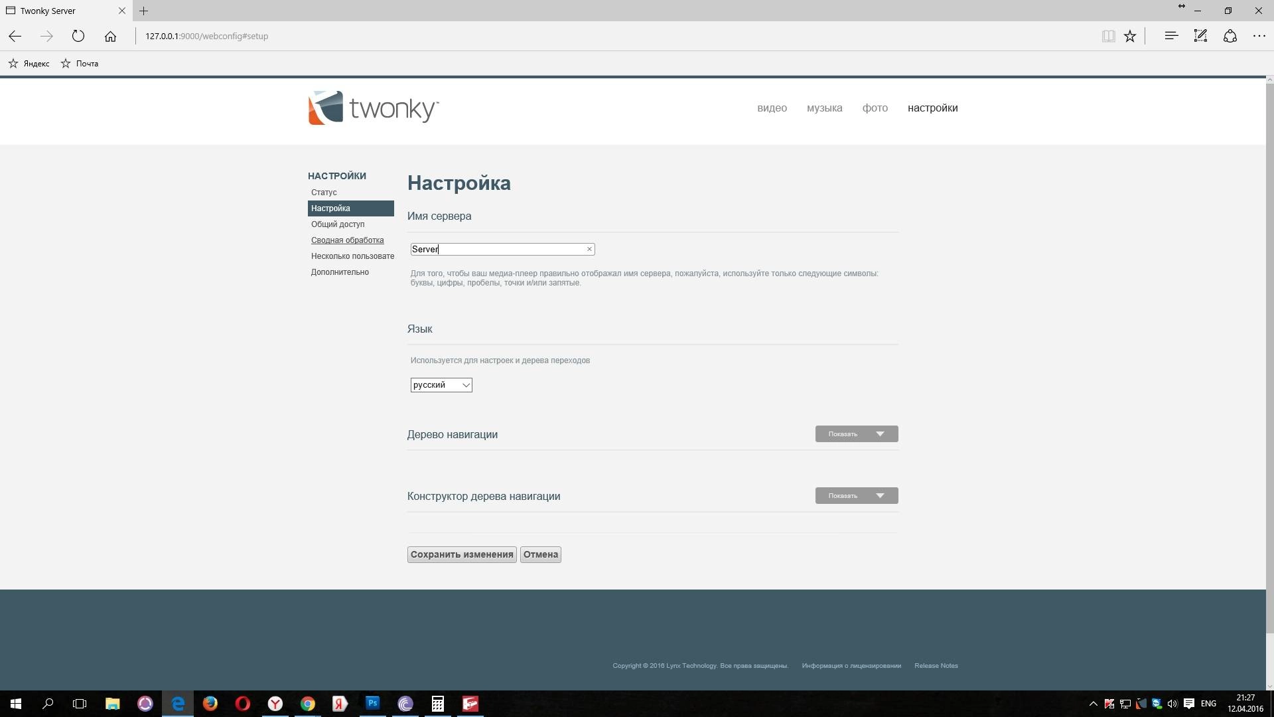Open Yandex Browser Y icon on taskbar

(275, 704)
